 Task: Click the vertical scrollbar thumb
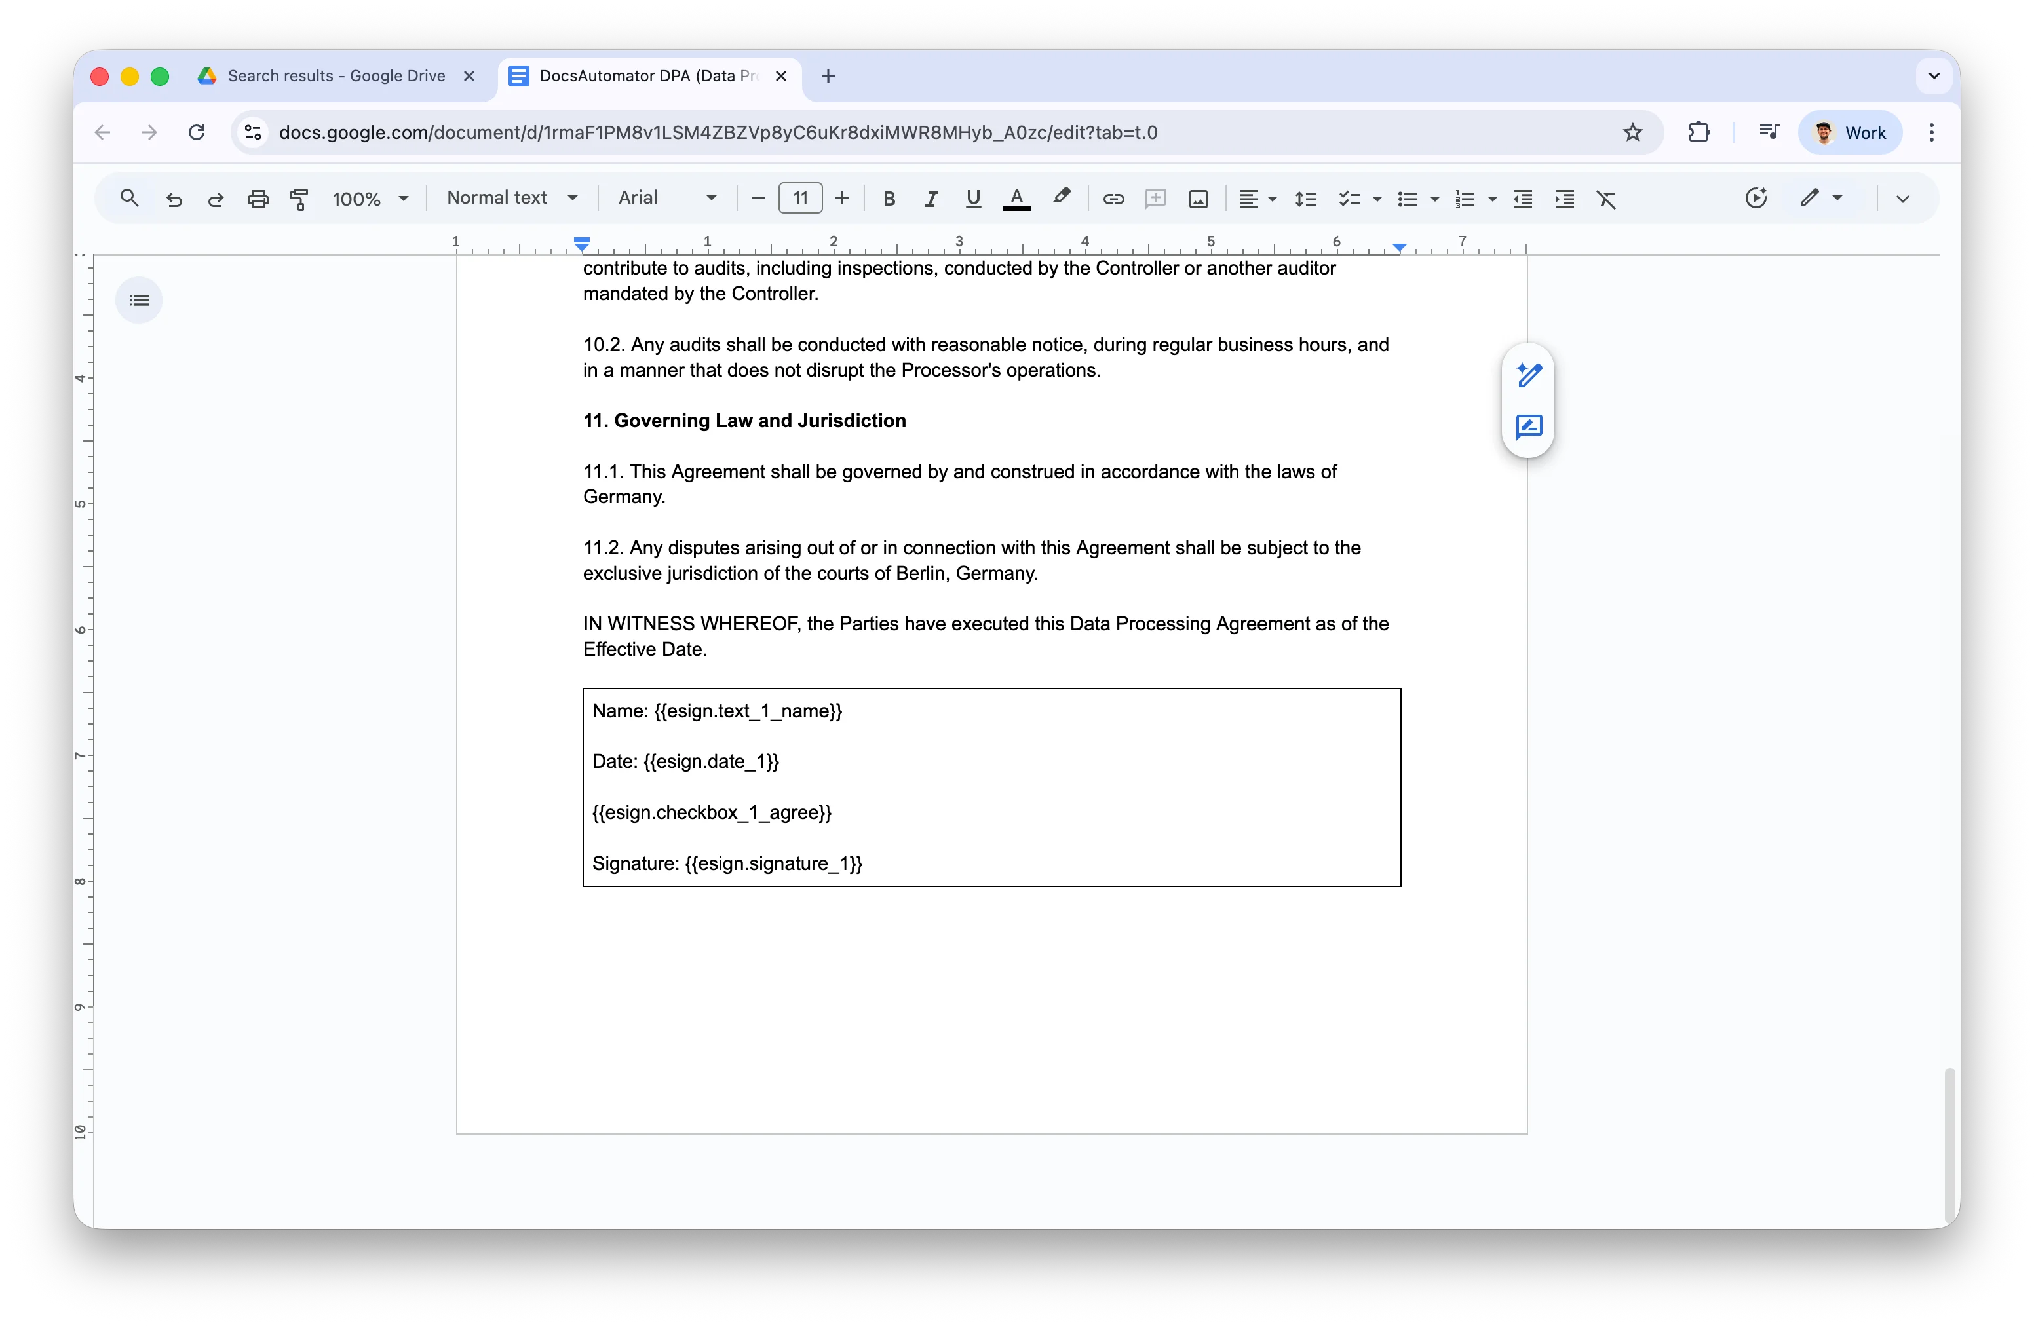click(1949, 1145)
